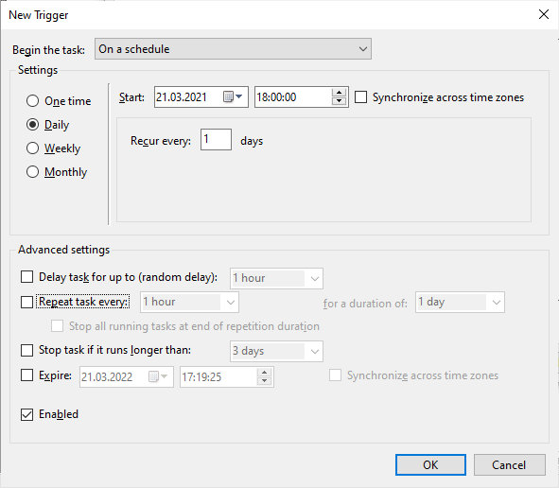Image resolution: width=559 pixels, height=488 pixels.
Task: Uncheck the Enabled checkbox
Action: pos(27,414)
